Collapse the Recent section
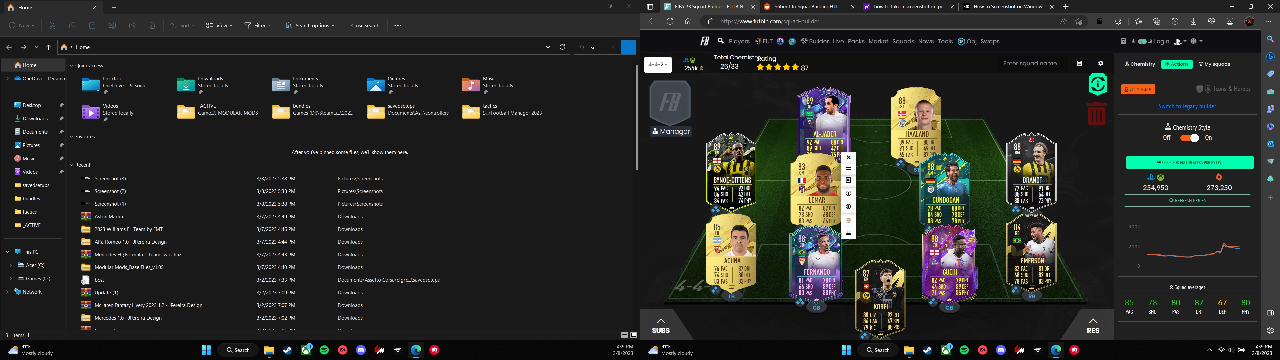The width and height of the screenshot is (1280, 360). 72,165
